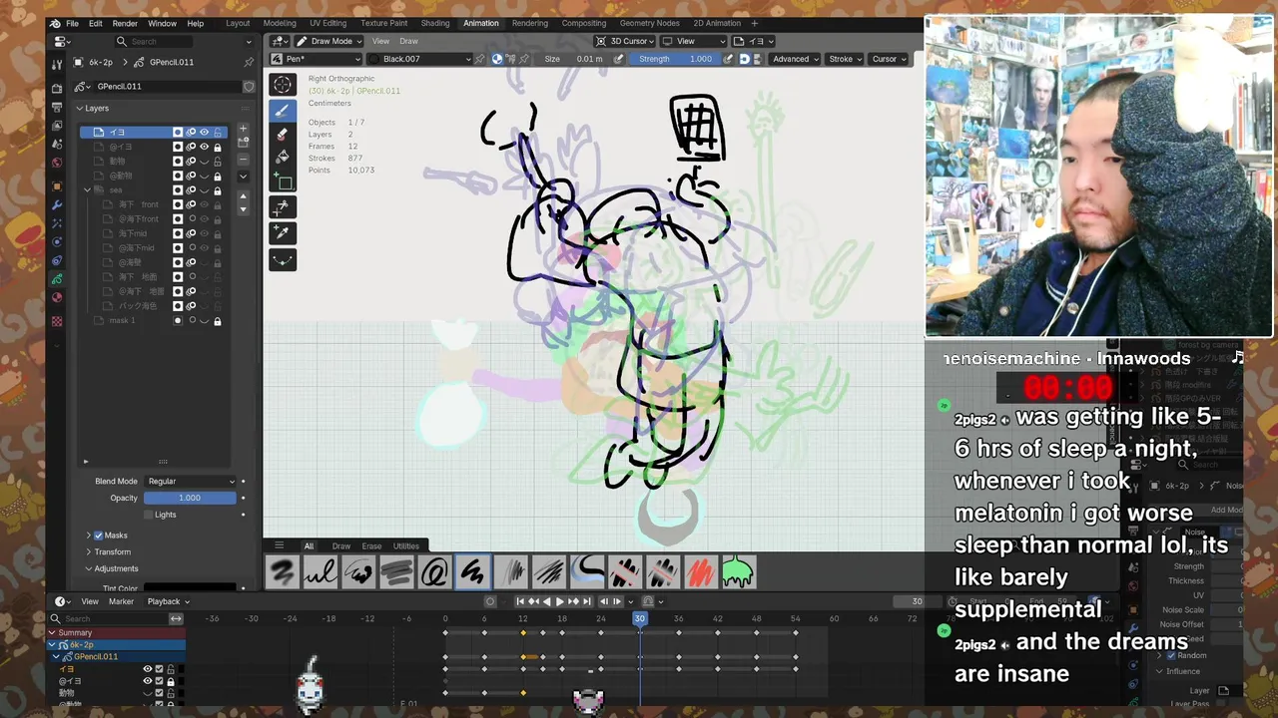Toggle strength pressure sensitivity button
The image size is (1278, 718).
pos(728,59)
